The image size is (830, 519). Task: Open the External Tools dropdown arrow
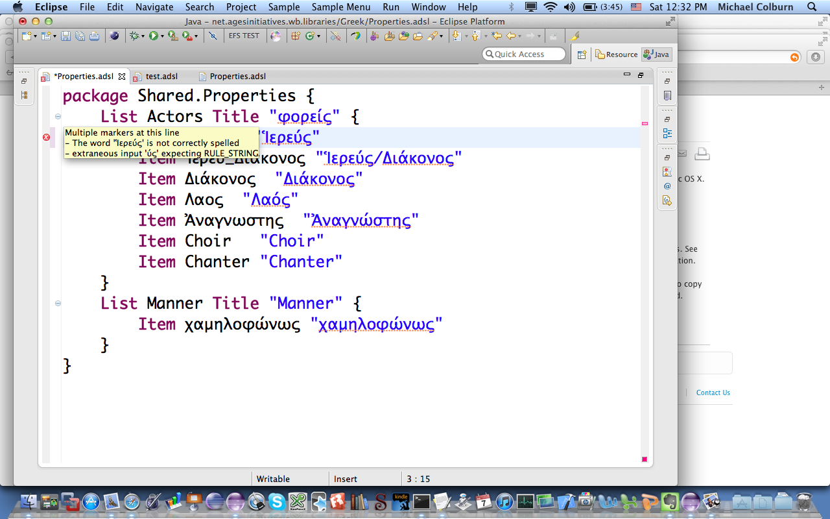[196, 36]
